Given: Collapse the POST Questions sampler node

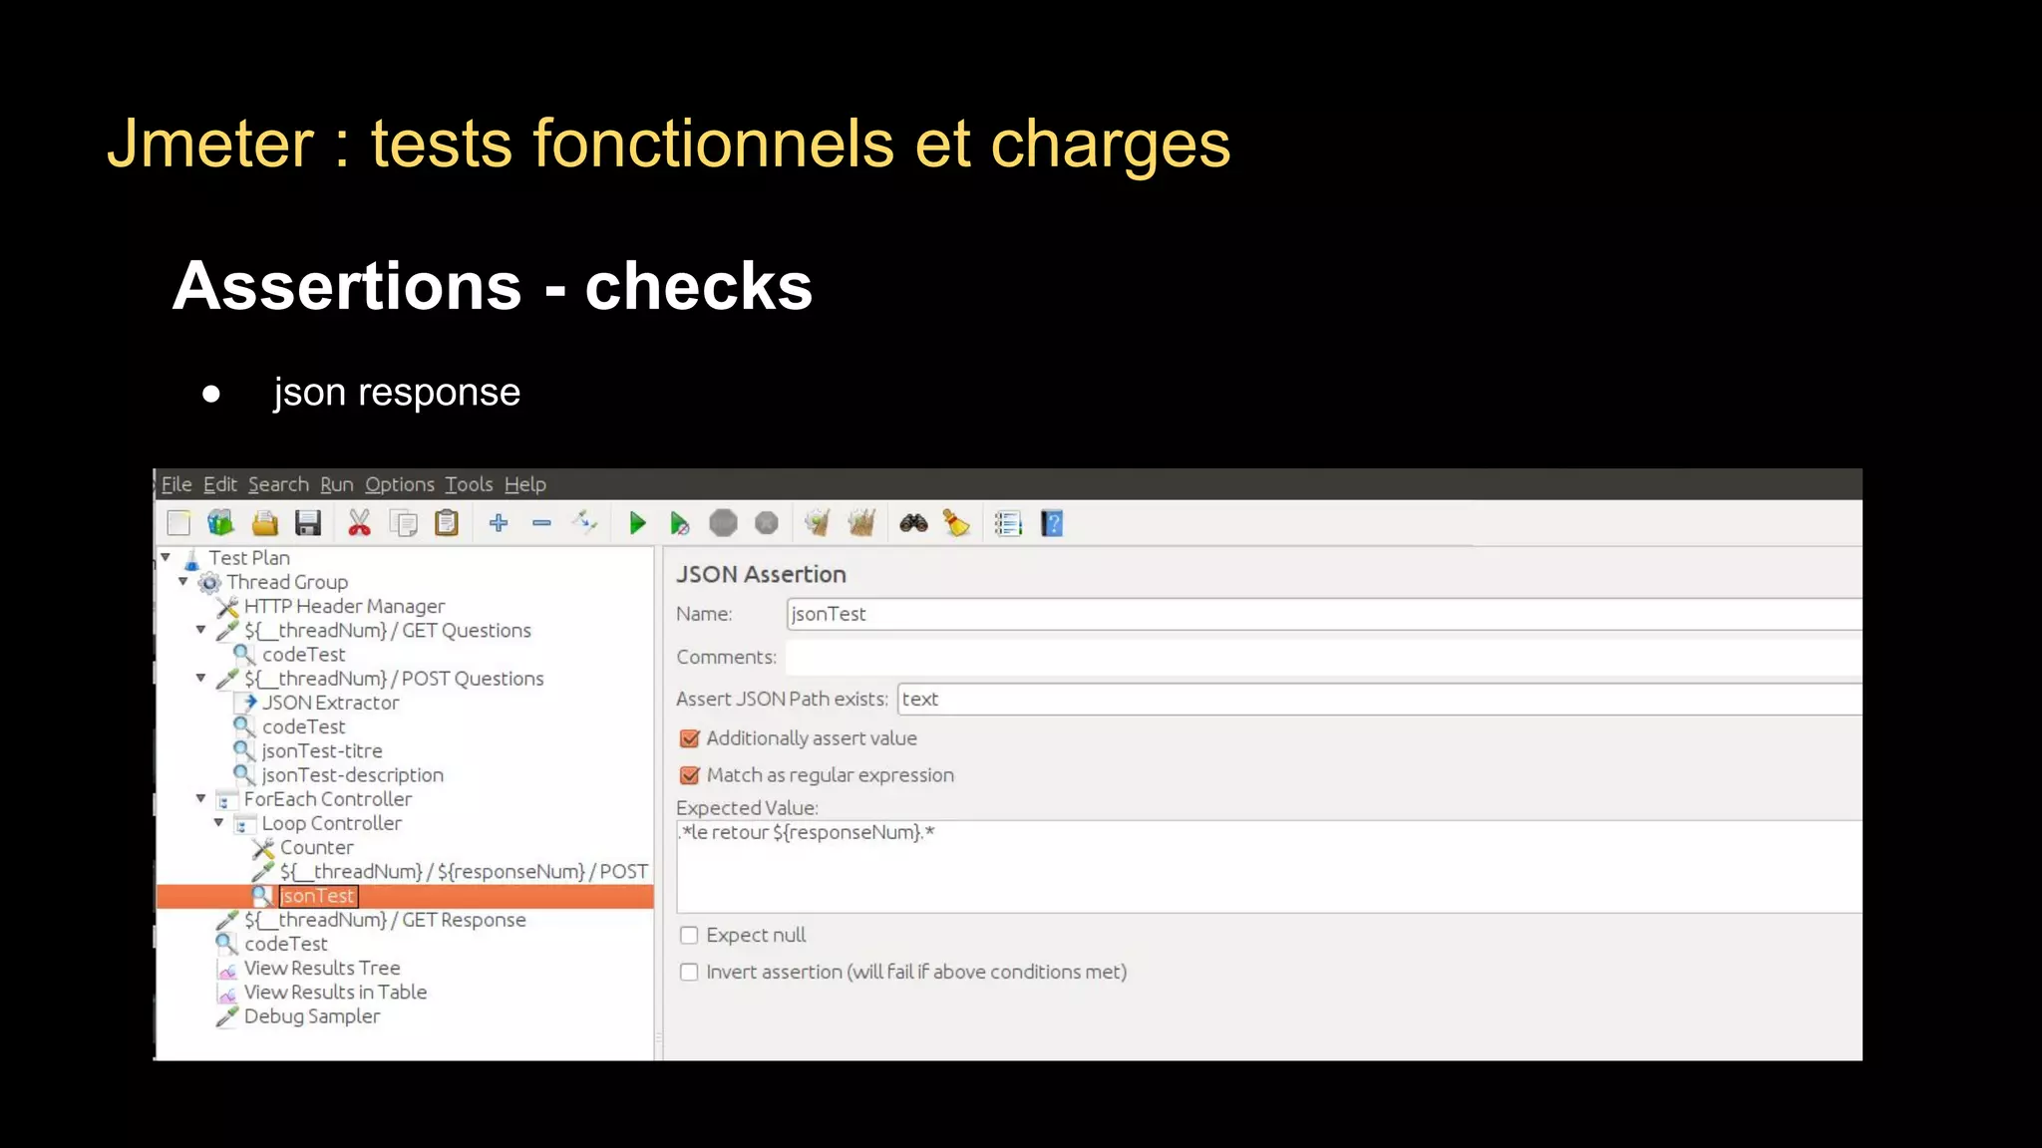Looking at the screenshot, I should [201, 679].
